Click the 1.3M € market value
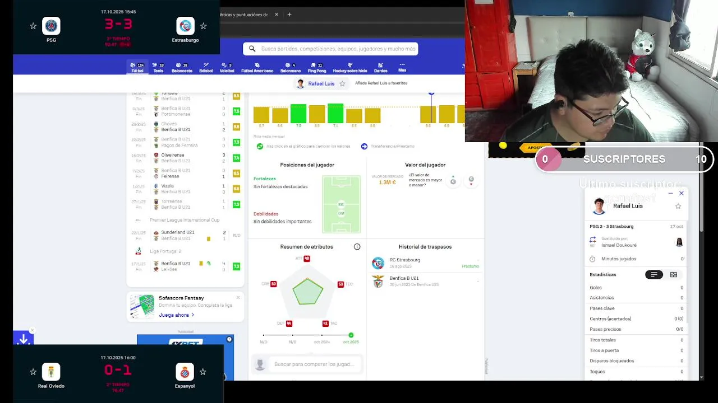The width and height of the screenshot is (718, 403). click(387, 182)
